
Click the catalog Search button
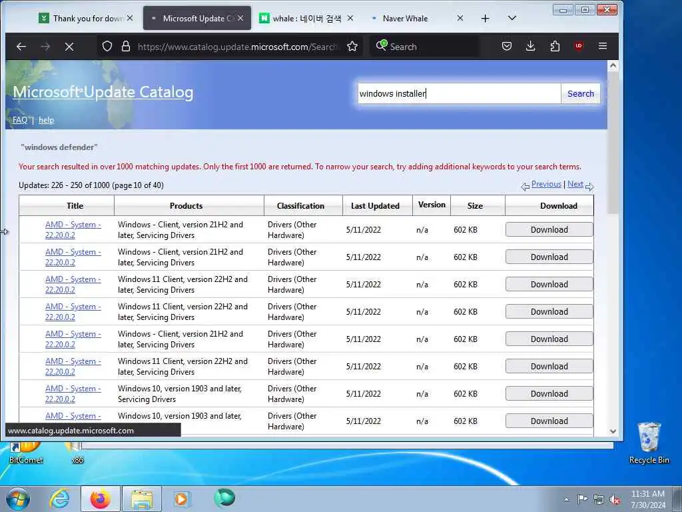(x=581, y=93)
